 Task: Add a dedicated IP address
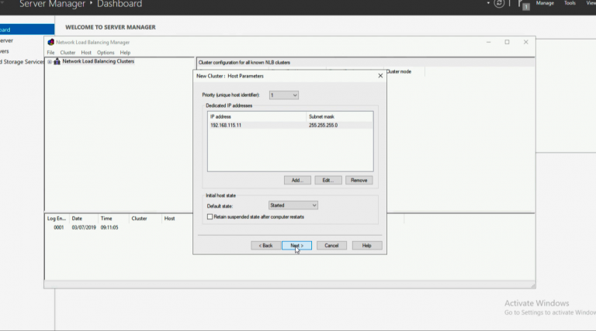coord(297,181)
